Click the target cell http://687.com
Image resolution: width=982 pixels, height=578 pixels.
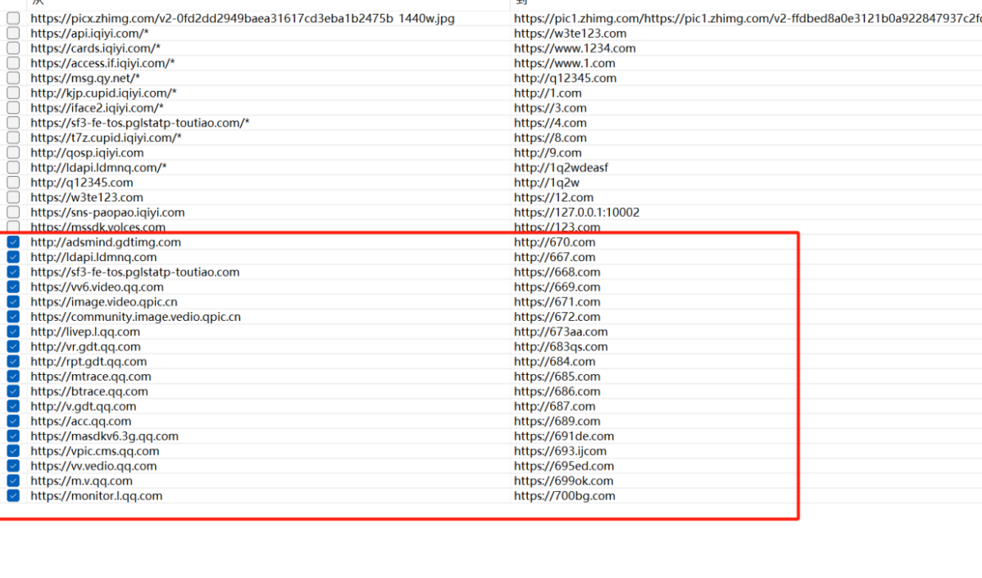tap(555, 406)
